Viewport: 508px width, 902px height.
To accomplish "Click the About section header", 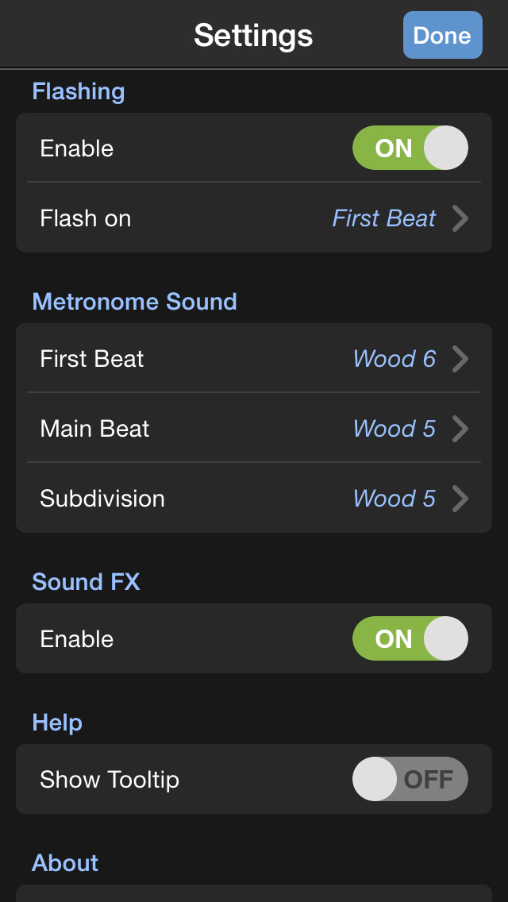I will point(65,863).
